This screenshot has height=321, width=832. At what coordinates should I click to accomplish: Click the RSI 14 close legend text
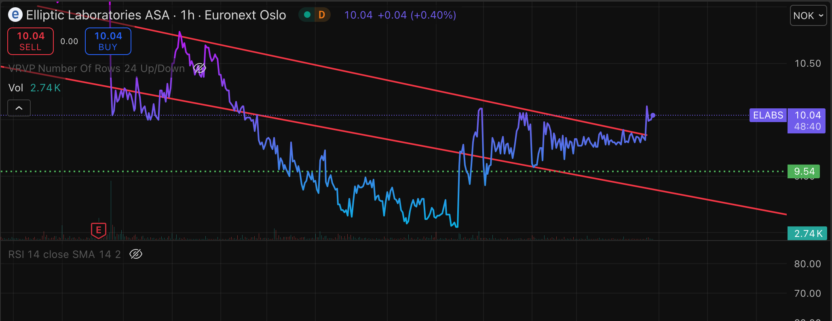tap(64, 254)
